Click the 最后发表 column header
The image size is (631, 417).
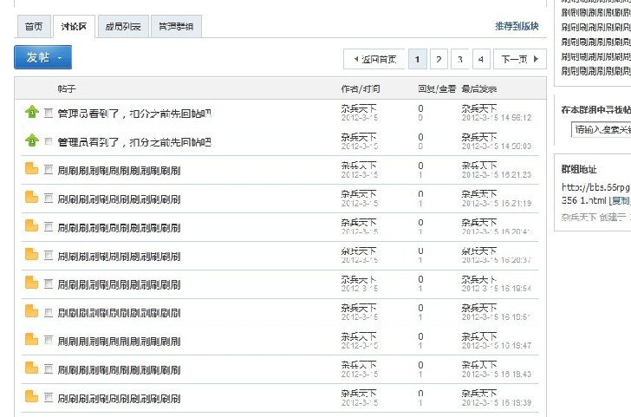point(478,88)
